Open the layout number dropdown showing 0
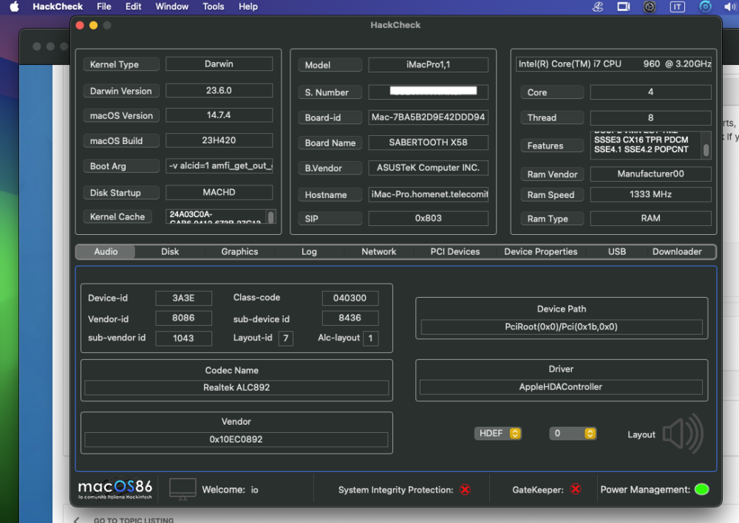The image size is (739, 523). tap(573, 434)
